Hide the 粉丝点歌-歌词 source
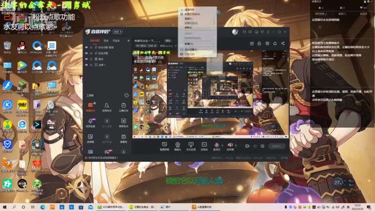The width and height of the screenshot is (375, 211). pos(86,47)
